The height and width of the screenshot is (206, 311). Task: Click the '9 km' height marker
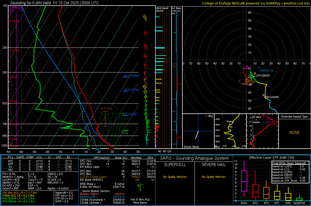coord(15,77)
